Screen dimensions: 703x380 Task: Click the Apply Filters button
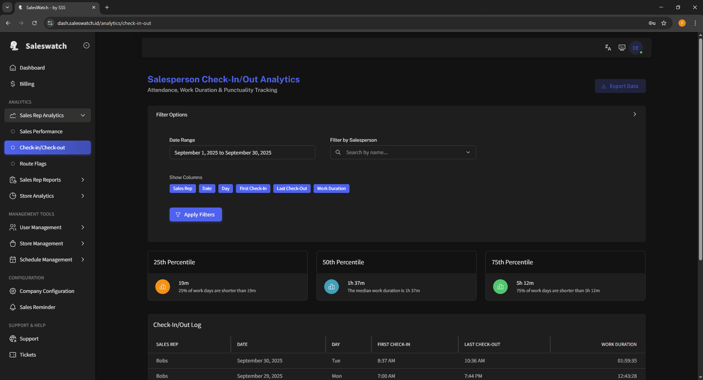pos(196,215)
